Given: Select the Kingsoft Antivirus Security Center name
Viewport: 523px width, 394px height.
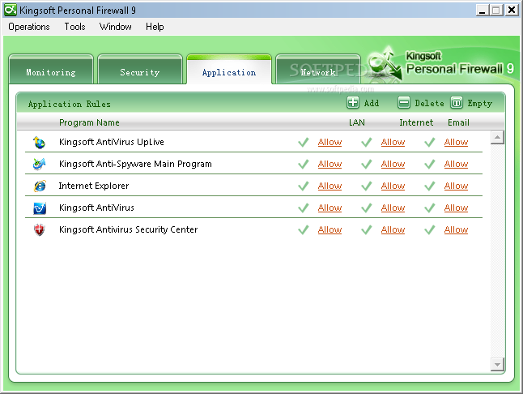Looking at the screenshot, I should tap(129, 229).
